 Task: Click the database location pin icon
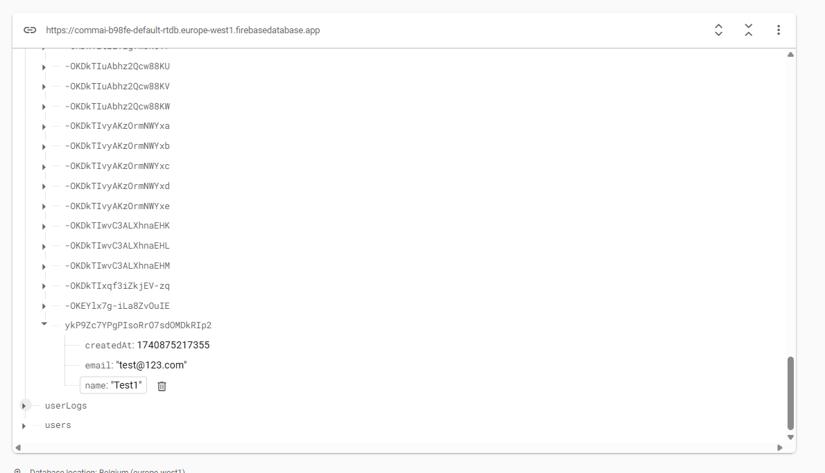[x=17, y=471]
